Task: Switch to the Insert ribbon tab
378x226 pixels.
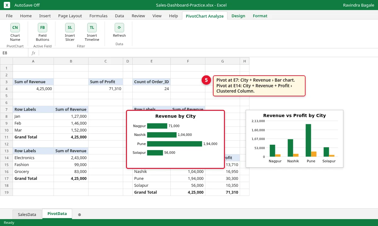Action: click(45, 16)
